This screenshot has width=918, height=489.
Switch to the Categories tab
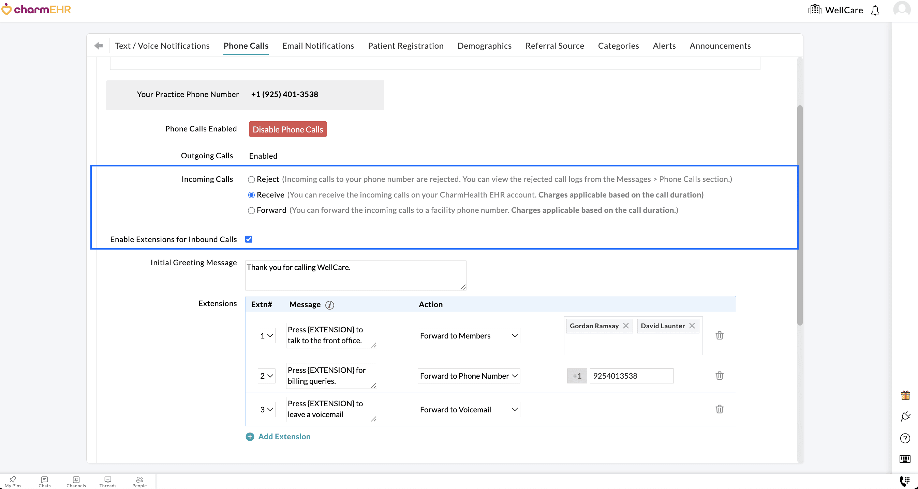[x=619, y=46]
